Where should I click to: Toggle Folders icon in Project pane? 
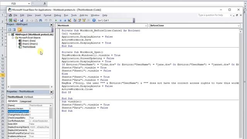pos(20,30)
